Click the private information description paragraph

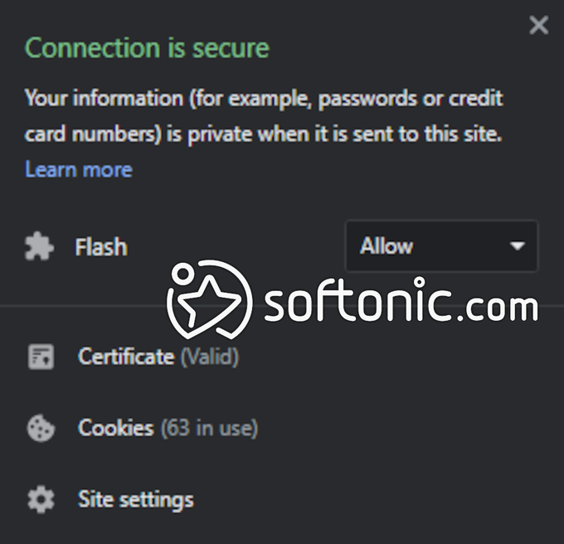264,116
